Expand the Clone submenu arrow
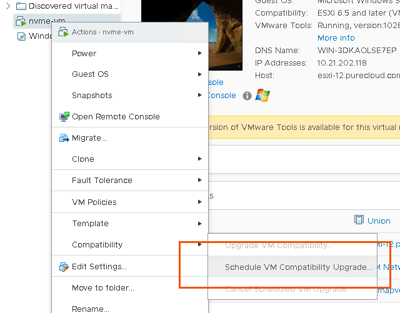This screenshot has height=313, width=400. (200, 159)
